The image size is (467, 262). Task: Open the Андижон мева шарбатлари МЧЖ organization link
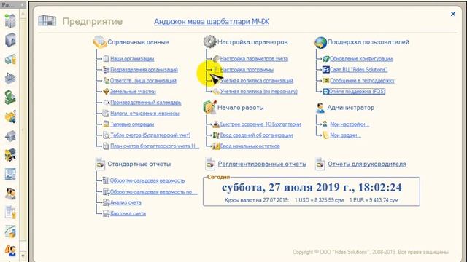coord(212,22)
